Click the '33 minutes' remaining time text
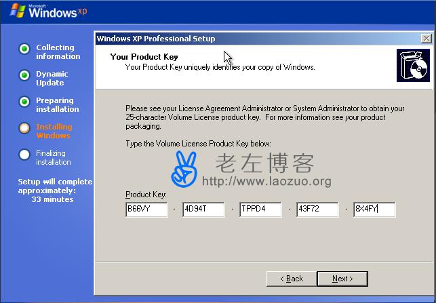 pyautogui.click(x=53, y=199)
